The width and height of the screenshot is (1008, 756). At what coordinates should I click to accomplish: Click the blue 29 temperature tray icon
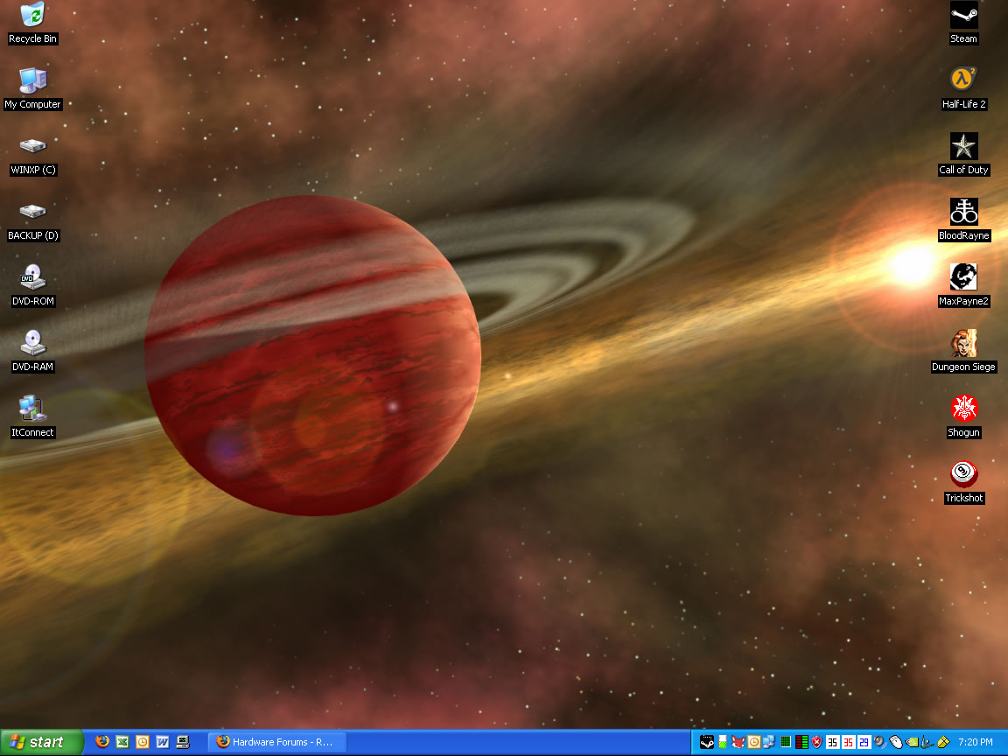[x=864, y=743]
